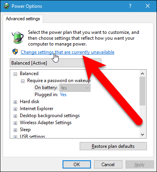The image size is (157, 172).
Task: Expand Wireless Adapter Settings node
Action: (15, 123)
